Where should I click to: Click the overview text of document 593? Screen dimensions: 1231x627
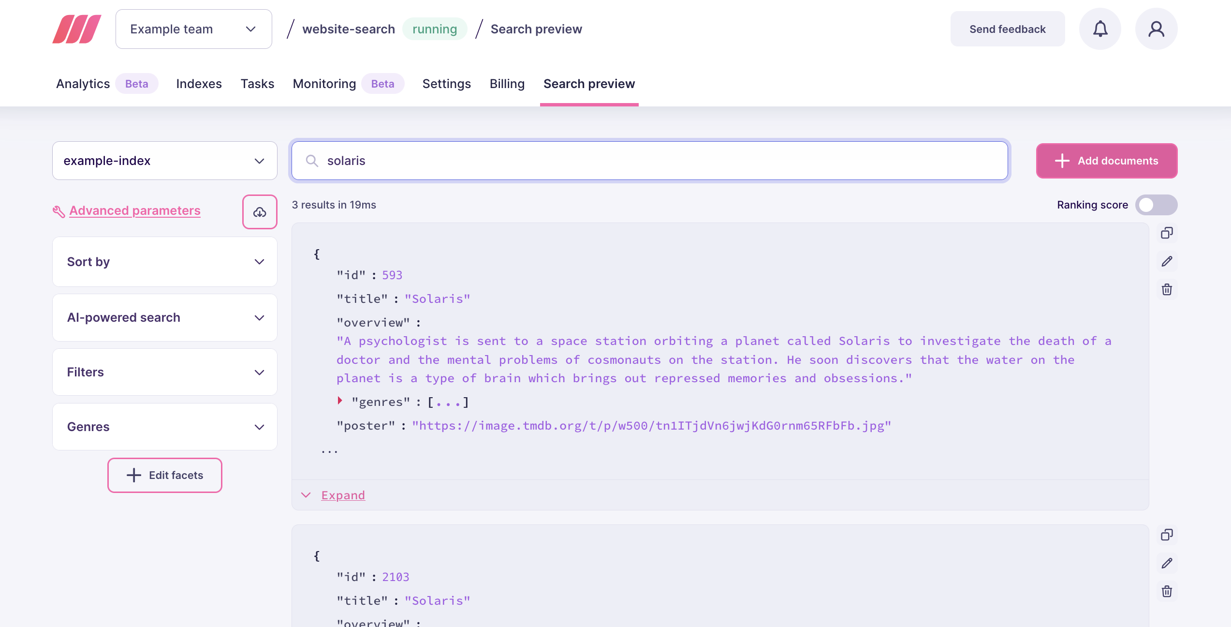[724, 359]
